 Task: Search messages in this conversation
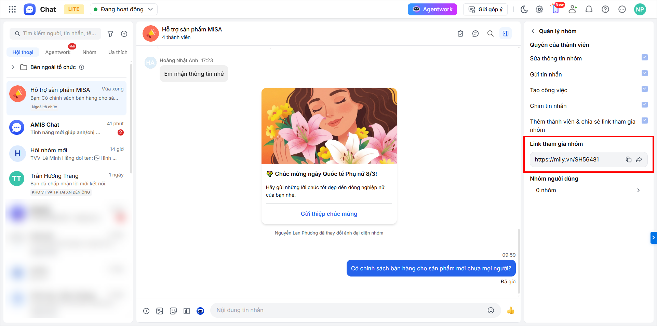click(x=491, y=33)
